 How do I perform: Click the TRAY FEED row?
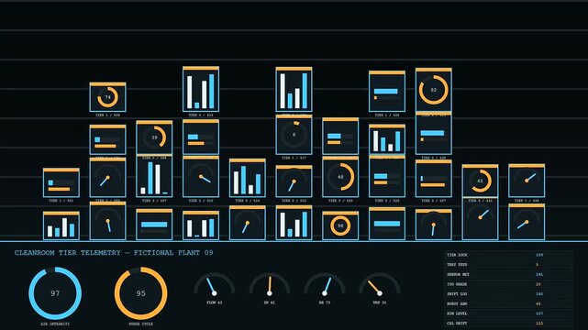coord(508,264)
